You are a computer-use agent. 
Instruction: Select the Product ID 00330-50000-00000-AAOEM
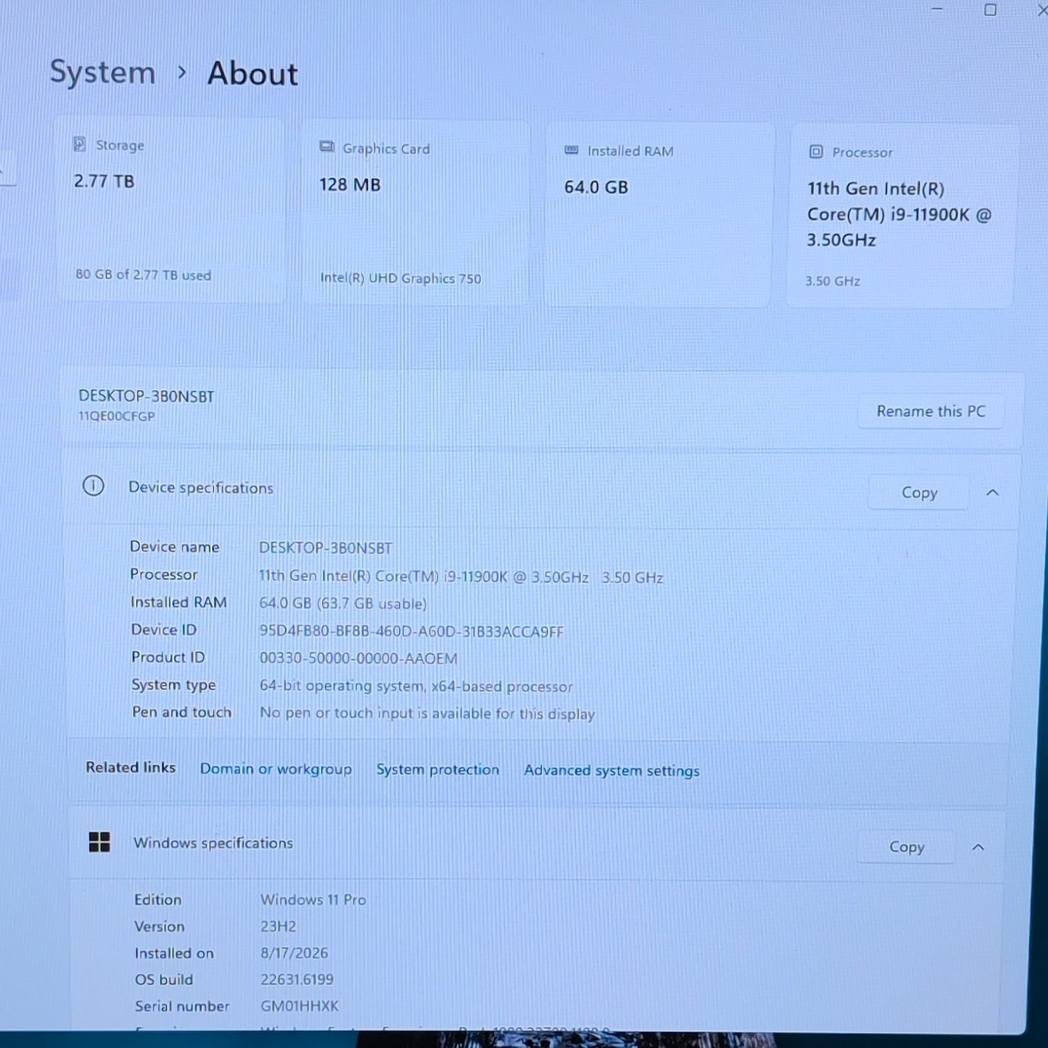(358, 659)
